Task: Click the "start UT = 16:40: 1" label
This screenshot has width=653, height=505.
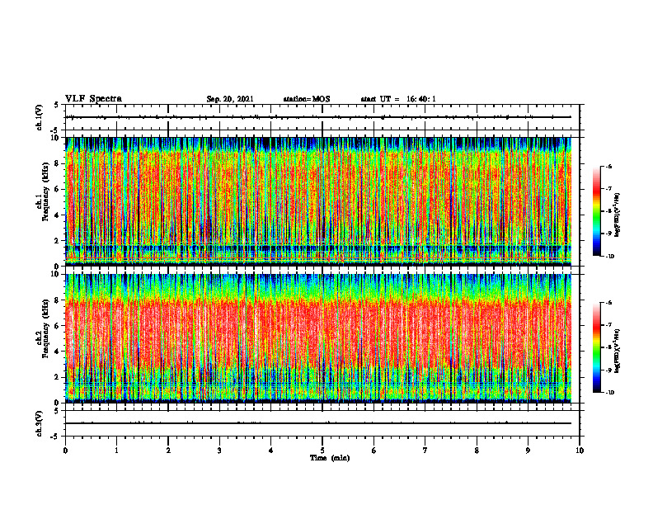Action: coord(398,99)
